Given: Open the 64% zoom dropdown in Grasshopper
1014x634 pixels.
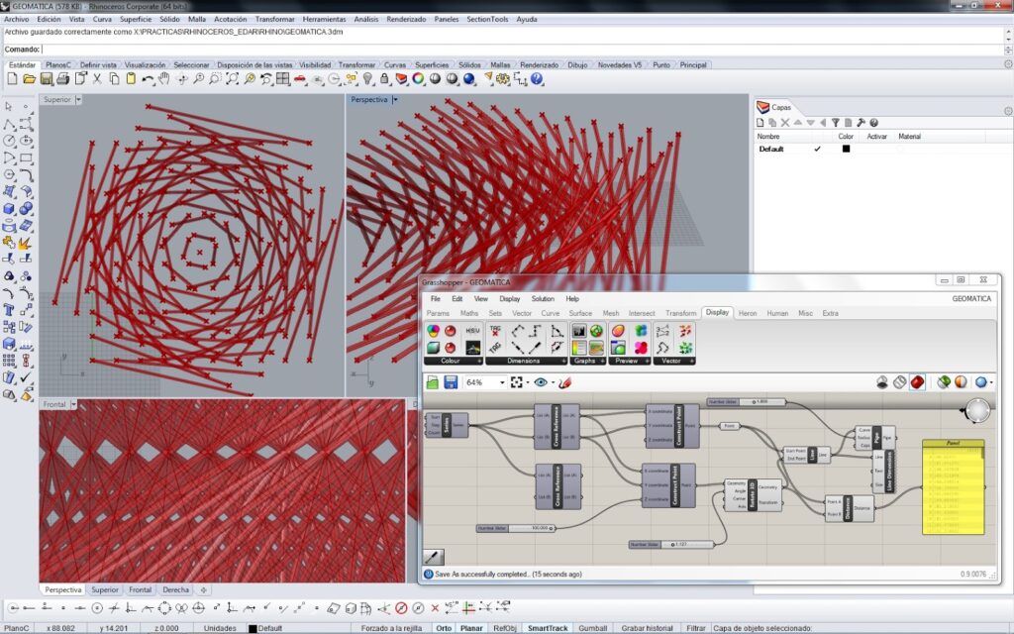Looking at the screenshot, I should 501,382.
